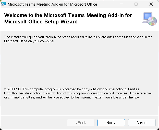Click the greyed-out maximize button

click(x=136, y=4)
